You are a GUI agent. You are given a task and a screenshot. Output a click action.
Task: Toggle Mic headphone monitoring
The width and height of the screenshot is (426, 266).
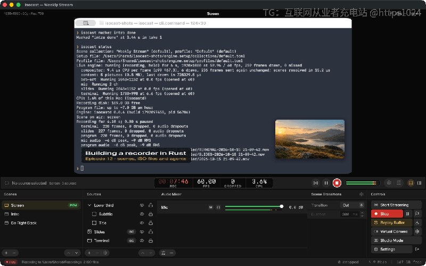218,207
